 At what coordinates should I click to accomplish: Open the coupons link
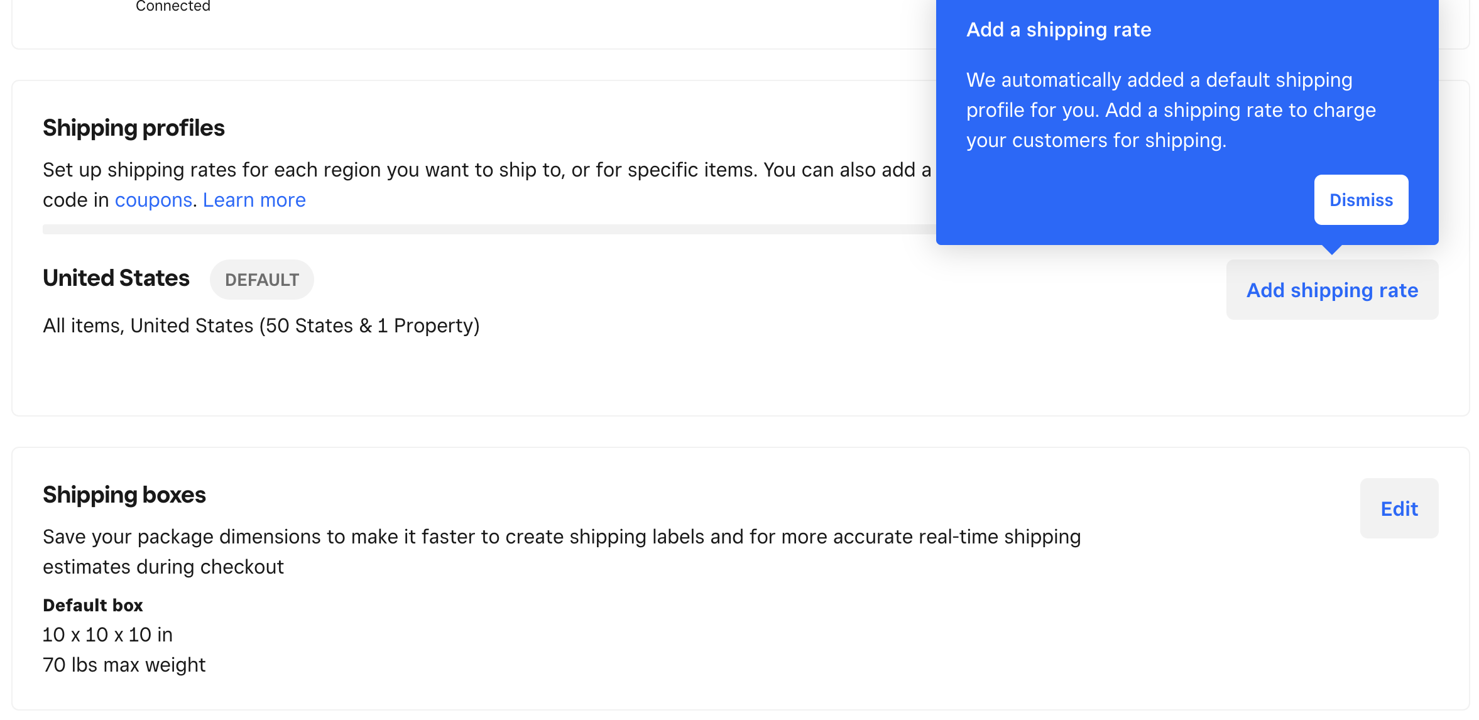(x=153, y=200)
